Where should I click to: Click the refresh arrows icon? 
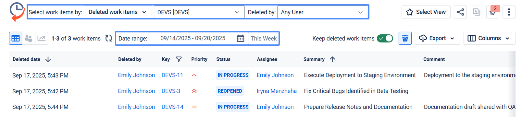(x=109, y=38)
